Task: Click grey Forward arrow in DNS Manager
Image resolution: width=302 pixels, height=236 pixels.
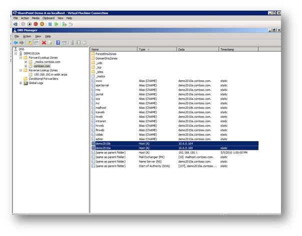Action: (21, 43)
